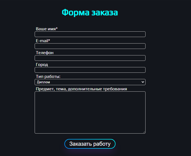Click the dropdown chevron arrow
This screenshot has height=156, width=191.
coord(143,82)
